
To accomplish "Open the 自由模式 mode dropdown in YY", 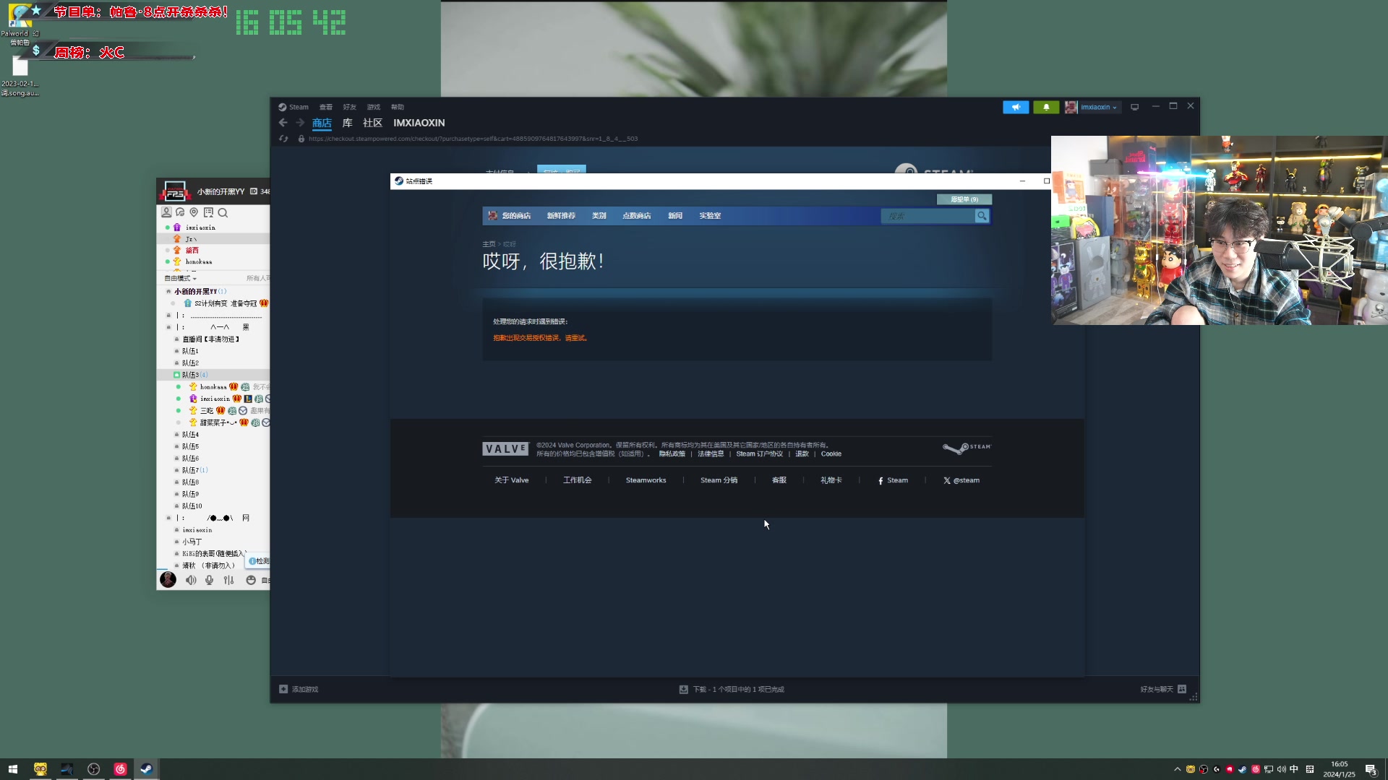I will 180,278.
